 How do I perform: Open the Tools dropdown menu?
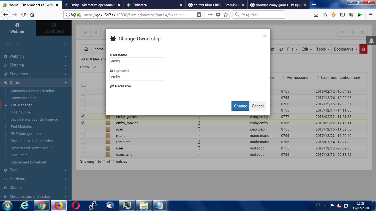tap(323, 49)
